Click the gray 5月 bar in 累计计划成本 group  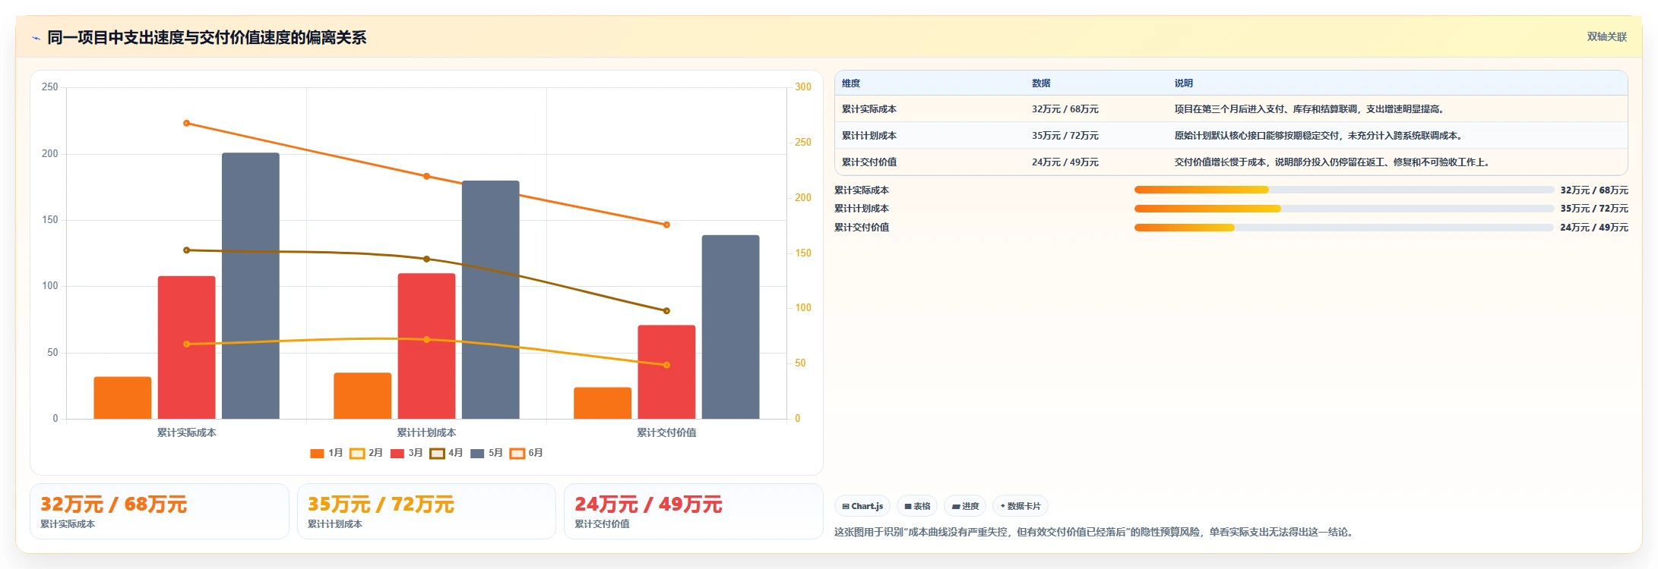491,300
